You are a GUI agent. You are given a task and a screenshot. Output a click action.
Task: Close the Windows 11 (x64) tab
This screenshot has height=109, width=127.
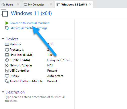click(90, 4)
